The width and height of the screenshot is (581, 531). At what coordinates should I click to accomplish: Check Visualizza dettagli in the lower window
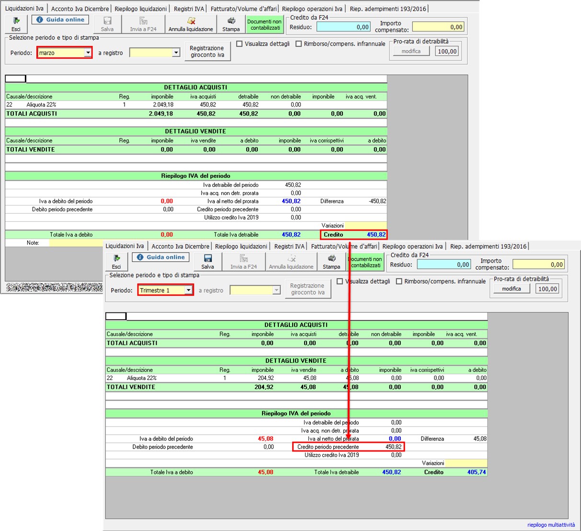click(340, 282)
